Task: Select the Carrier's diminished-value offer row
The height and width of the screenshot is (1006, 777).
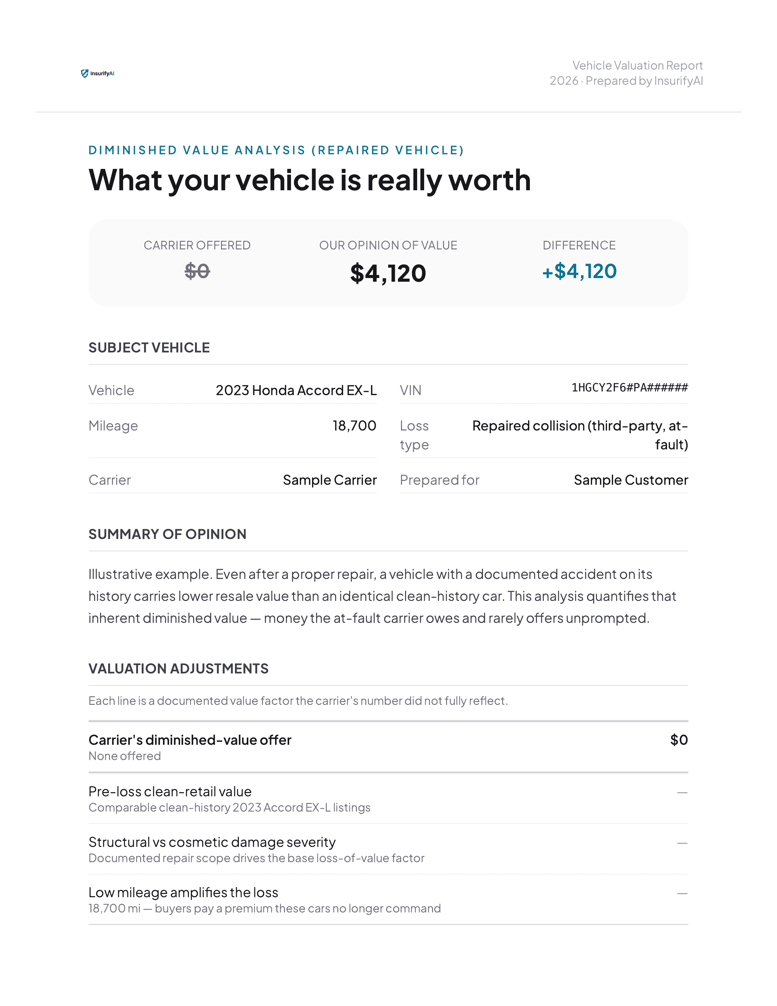Action: click(388, 747)
